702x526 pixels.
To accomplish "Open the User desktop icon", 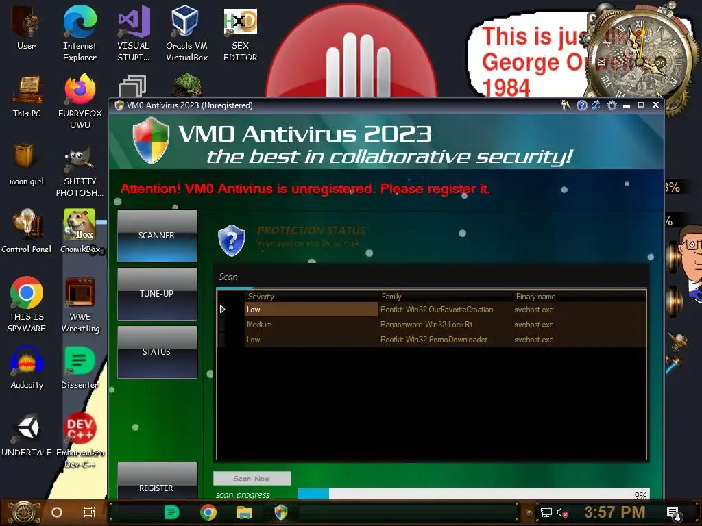I will point(26,27).
